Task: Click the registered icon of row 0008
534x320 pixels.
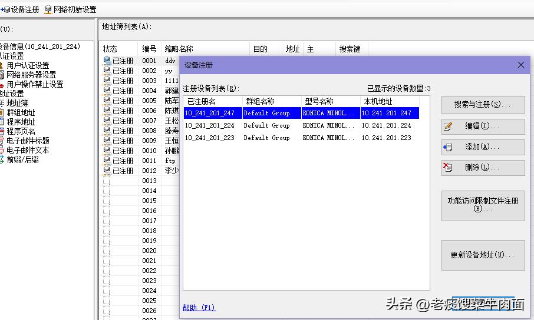Action: (107, 131)
